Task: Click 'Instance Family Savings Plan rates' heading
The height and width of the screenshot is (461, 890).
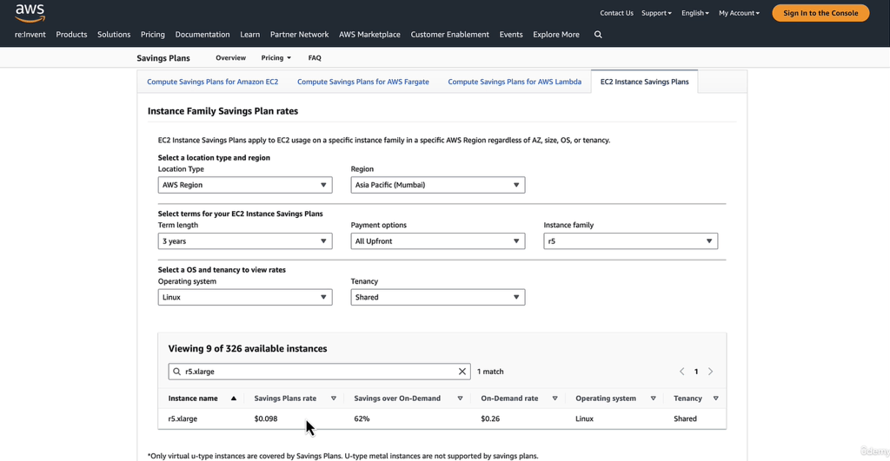Action: [x=223, y=111]
